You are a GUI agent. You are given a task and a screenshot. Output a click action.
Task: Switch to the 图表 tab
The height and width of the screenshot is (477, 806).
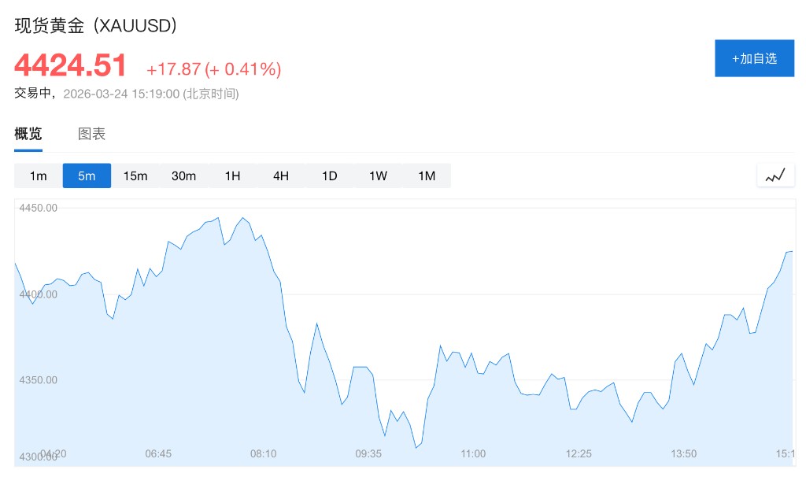[x=91, y=134]
